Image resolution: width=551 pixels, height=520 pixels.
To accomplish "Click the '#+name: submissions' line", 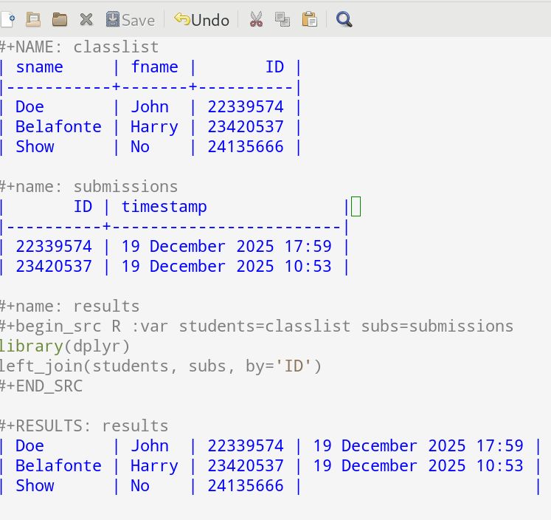I will click(89, 187).
